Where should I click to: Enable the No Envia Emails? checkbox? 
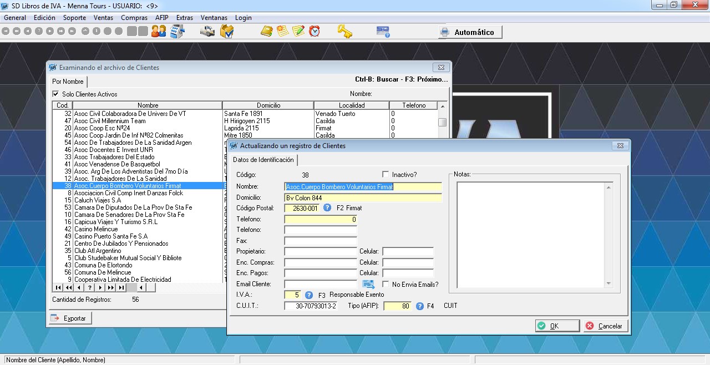(x=386, y=285)
